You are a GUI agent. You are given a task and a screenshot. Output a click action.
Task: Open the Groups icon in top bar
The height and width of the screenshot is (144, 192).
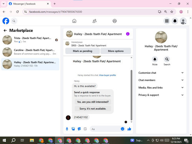(x=114, y=21)
